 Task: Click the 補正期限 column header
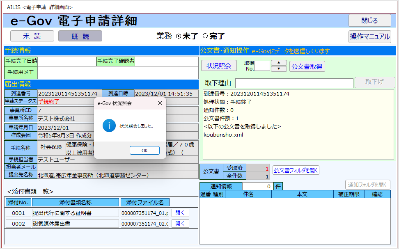[x=349, y=194]
